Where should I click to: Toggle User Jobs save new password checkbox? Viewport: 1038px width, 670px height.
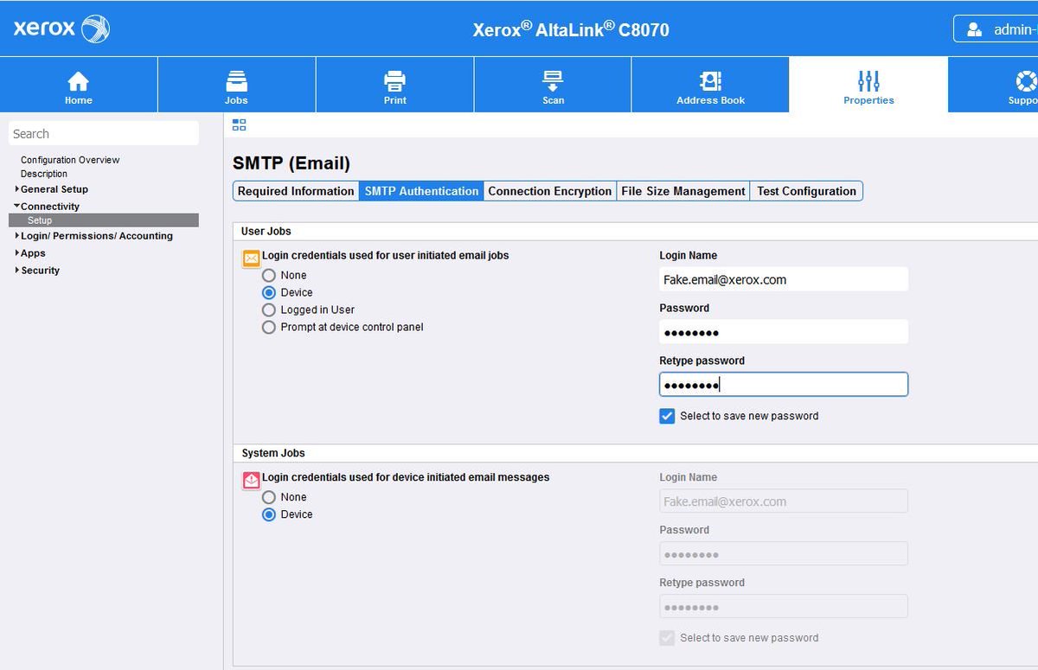pos(667,416)
